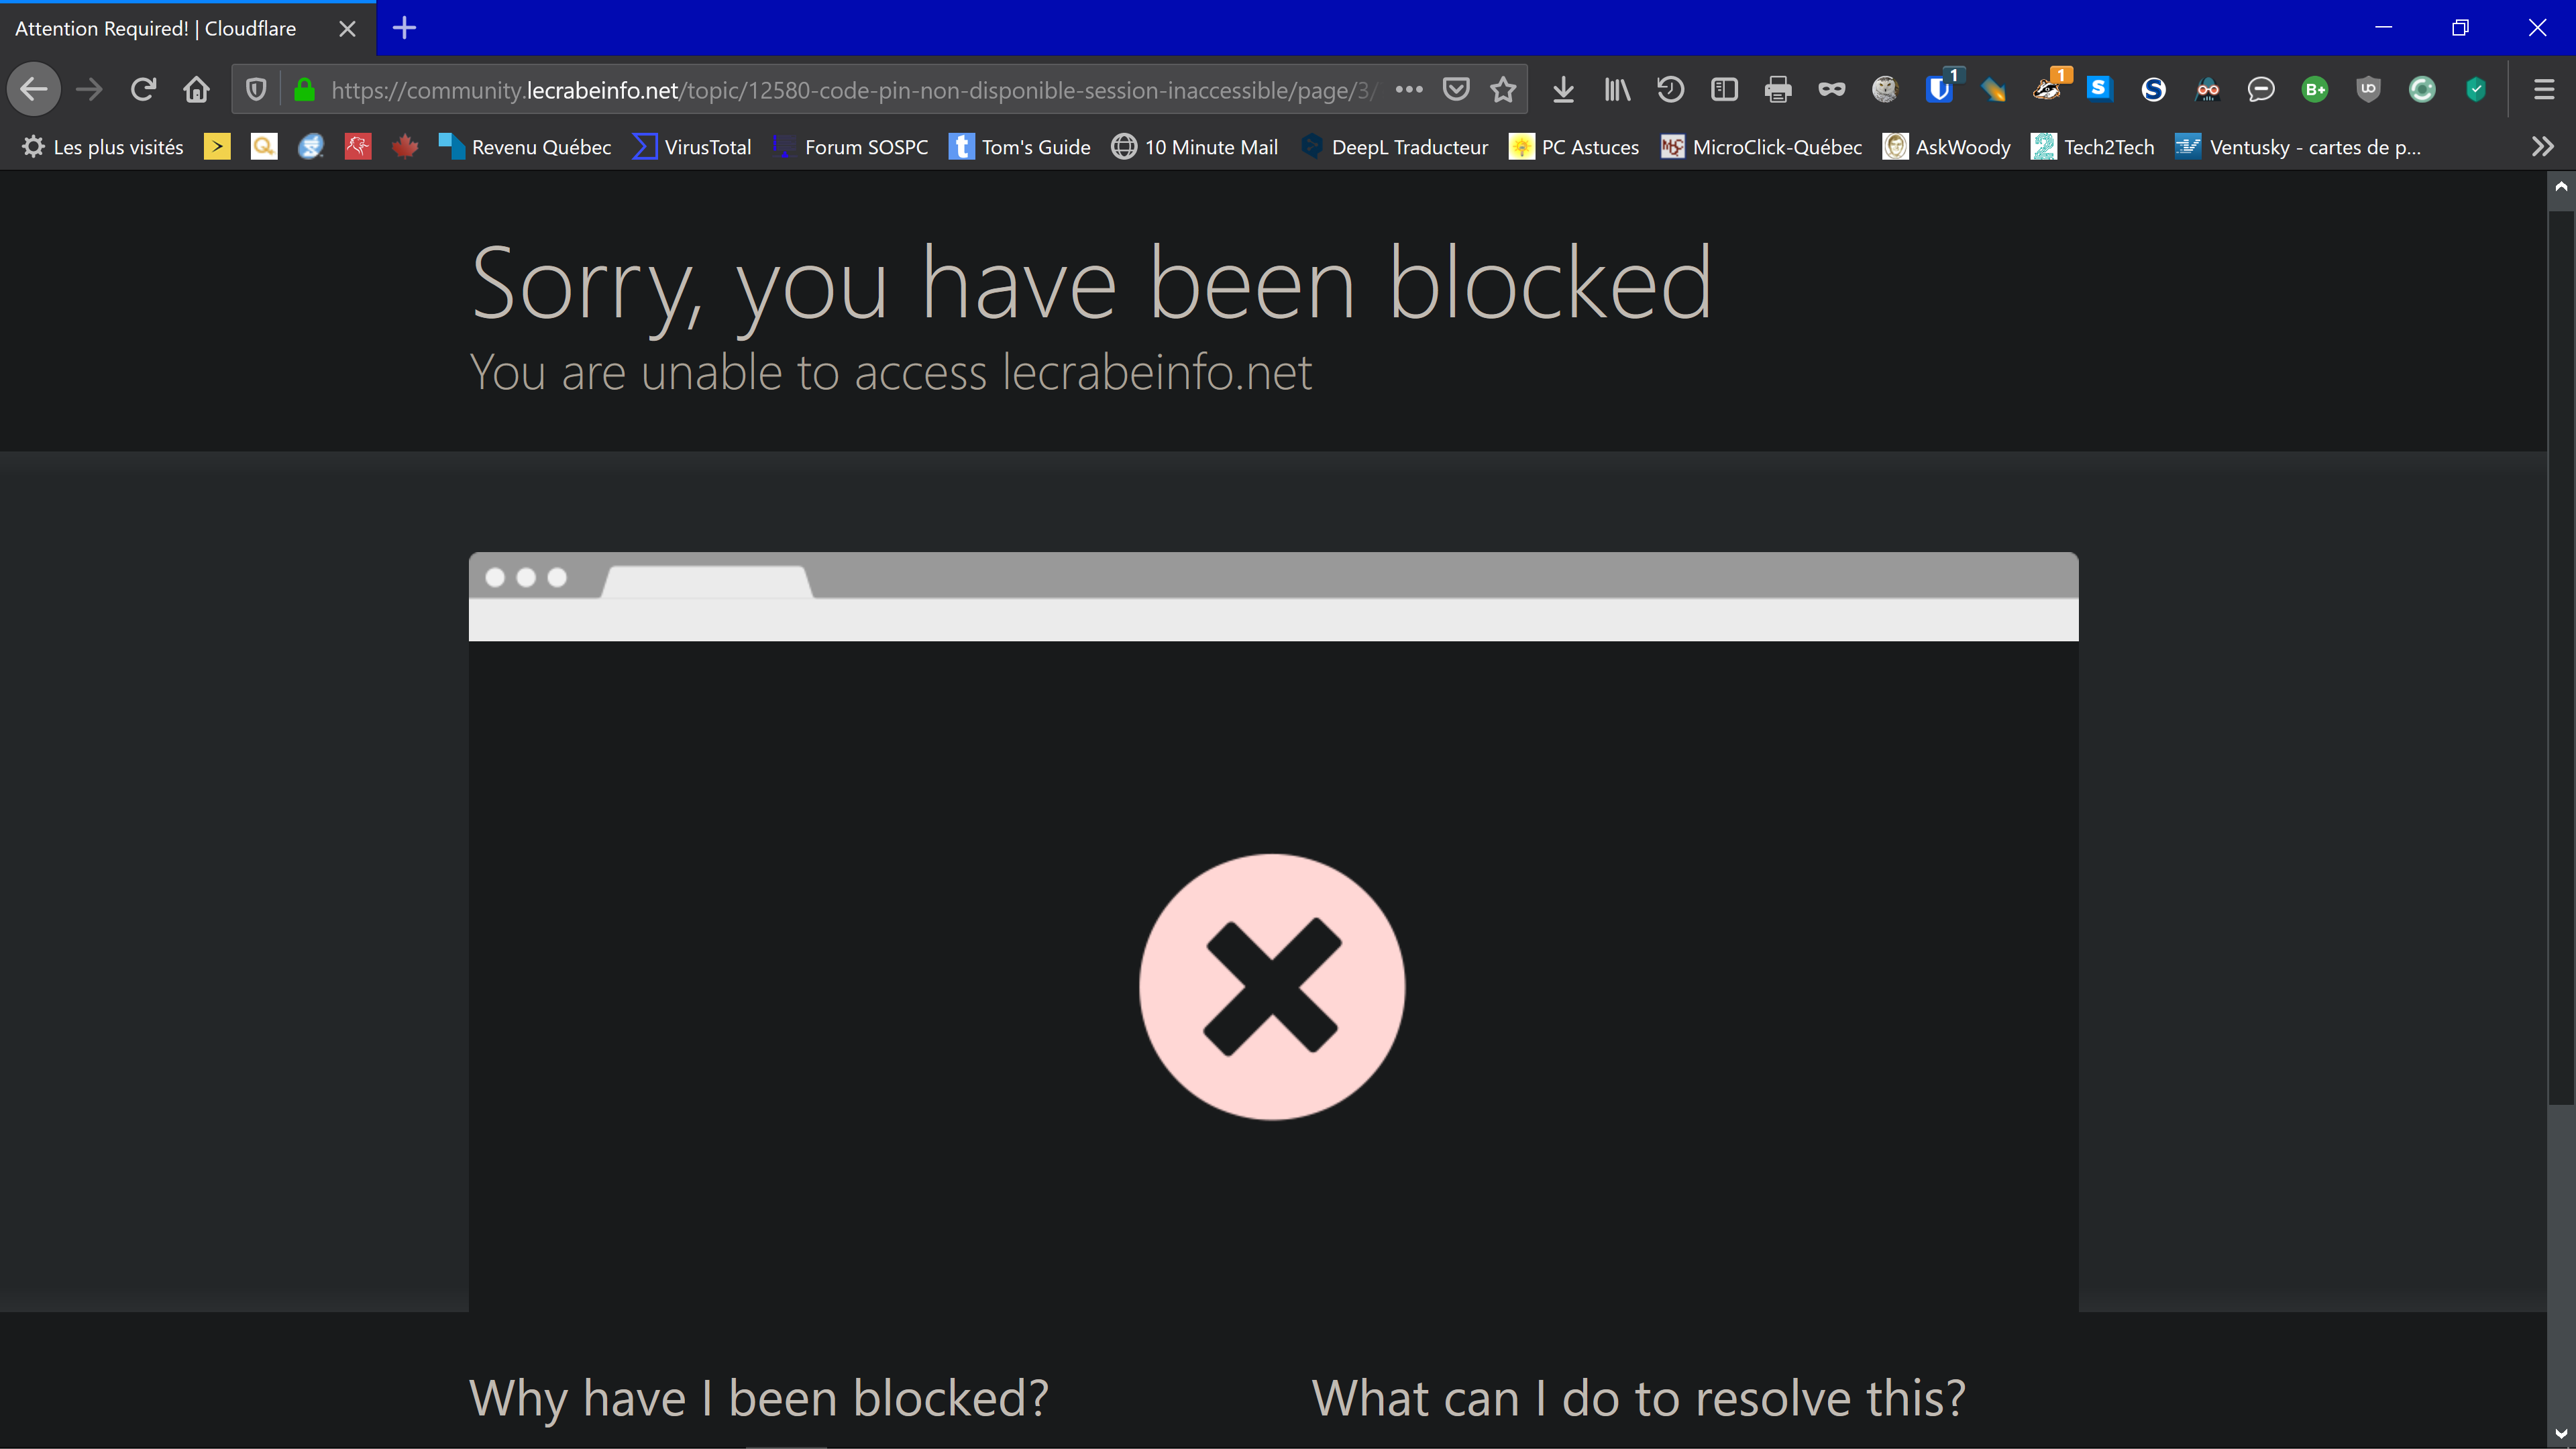Expand the page actions three-dot menu
This screenshot has width=2576, height=1449.
(1409, 90)
